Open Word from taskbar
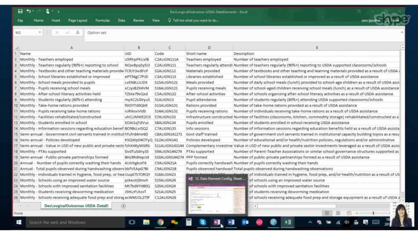 [x=231, y=222]
